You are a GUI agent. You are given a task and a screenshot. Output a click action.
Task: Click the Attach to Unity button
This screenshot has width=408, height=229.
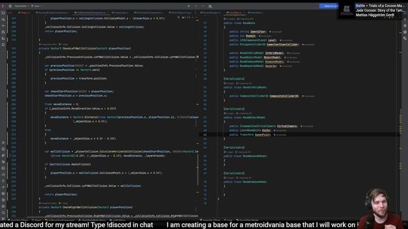tap(329, 6)
